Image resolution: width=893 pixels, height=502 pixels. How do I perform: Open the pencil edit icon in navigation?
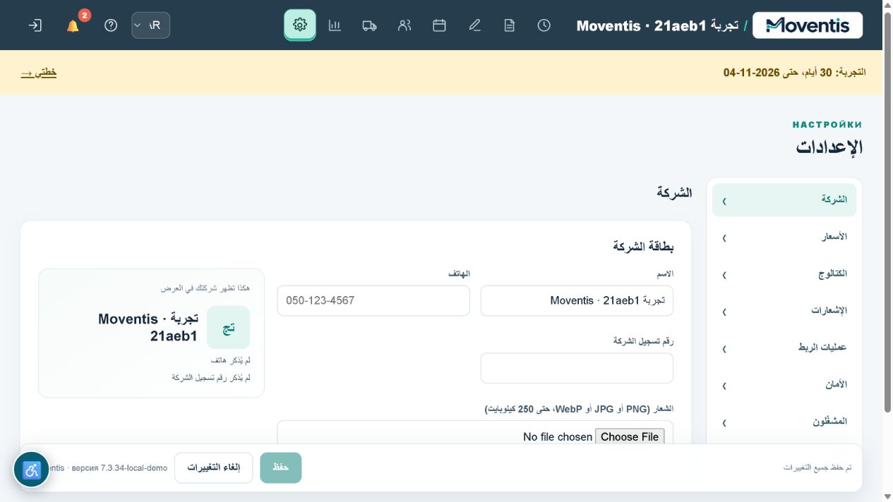pos(474,25)
